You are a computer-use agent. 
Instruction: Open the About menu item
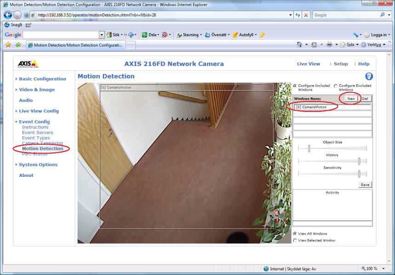tap(26, 176)
